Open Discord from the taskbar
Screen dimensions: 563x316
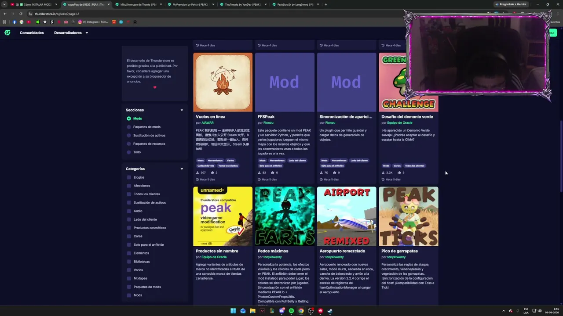coord(281,311)
